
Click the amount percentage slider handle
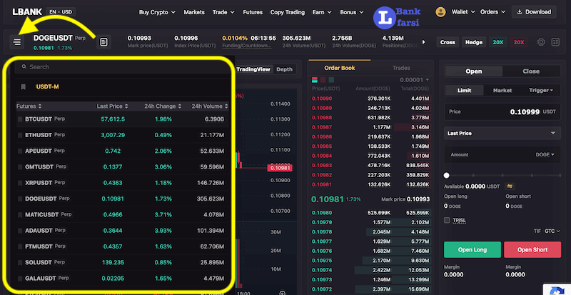pyautogui.click(x=447, y=175)
